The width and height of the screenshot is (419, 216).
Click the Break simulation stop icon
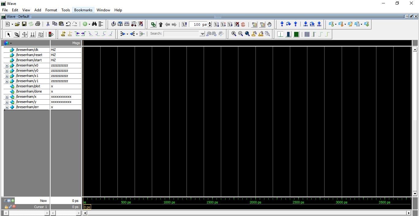click(236, 25)
